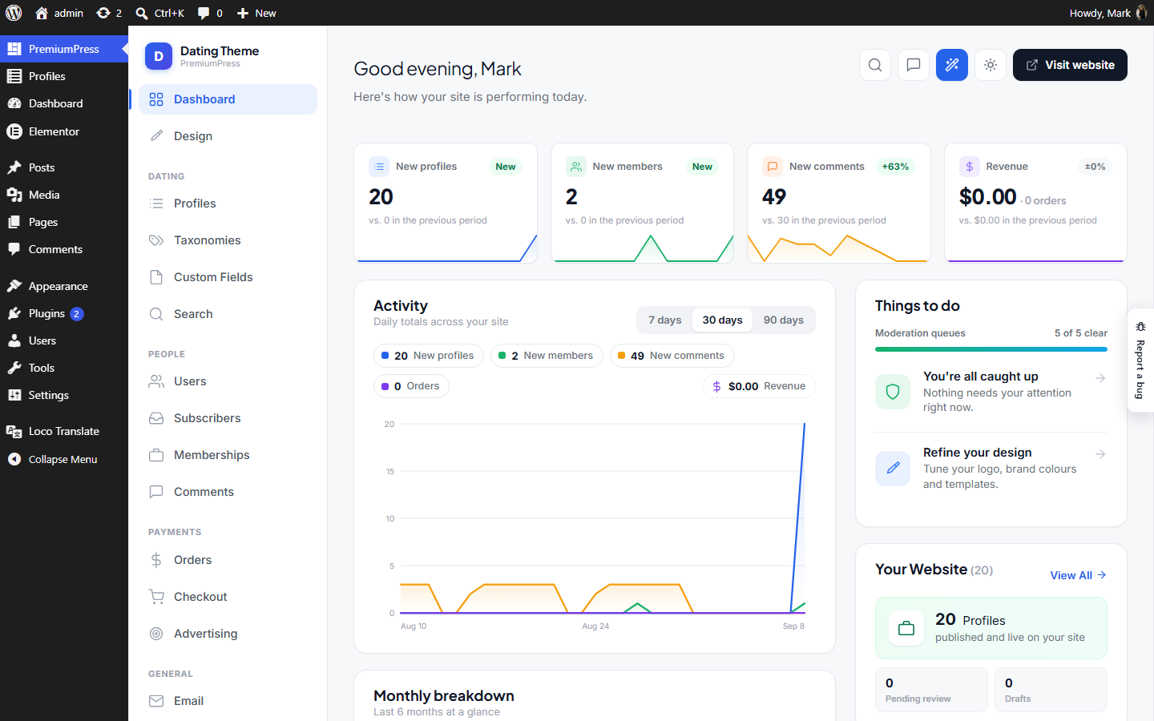Open Custom Fields page

[228, 277]
